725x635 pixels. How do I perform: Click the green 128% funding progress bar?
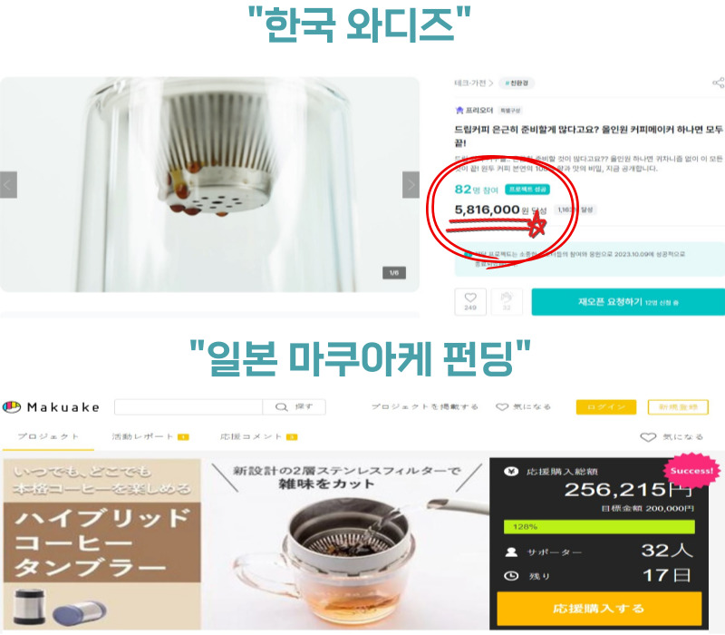tap(599, 527)
